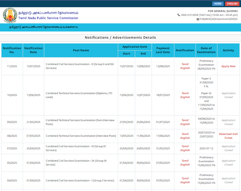
Task: Open English notification for Interview Posts exam
Action: point(185,138)
